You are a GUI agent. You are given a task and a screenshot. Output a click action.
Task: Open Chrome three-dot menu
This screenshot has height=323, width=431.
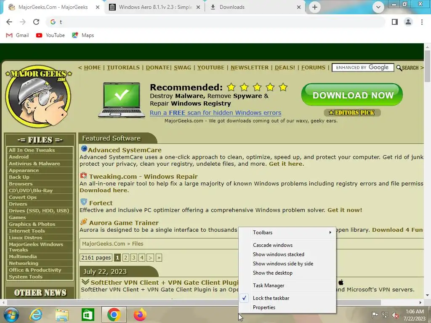tap(422, 22)
